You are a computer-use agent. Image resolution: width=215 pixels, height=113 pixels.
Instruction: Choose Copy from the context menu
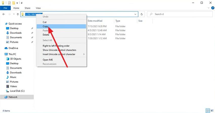[61, 26]
